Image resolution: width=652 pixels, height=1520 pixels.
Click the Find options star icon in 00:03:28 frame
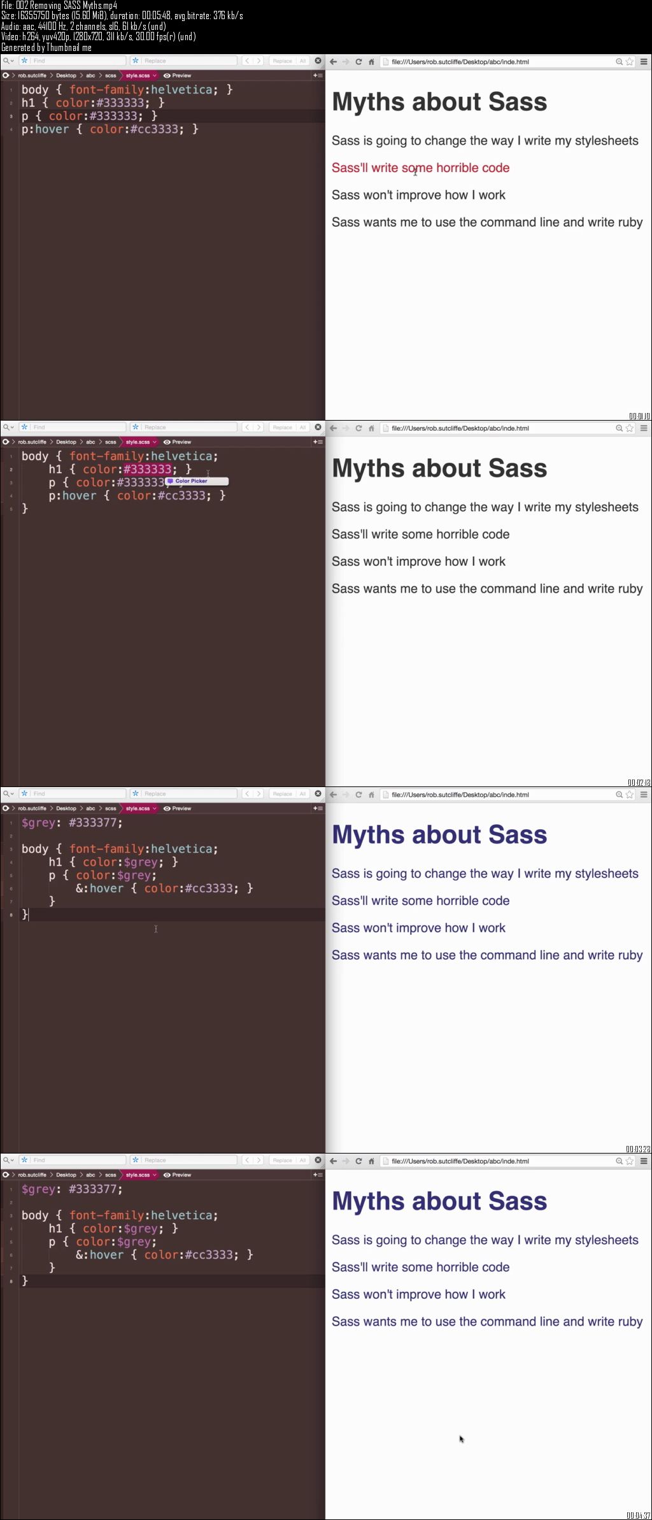point(24,793)
